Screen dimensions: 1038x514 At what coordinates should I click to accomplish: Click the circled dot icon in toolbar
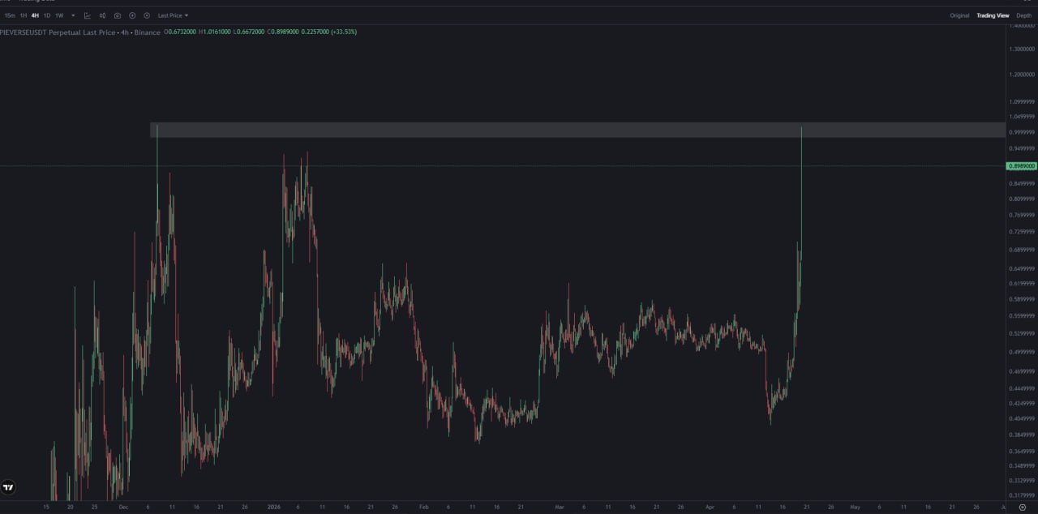[147, 15]
